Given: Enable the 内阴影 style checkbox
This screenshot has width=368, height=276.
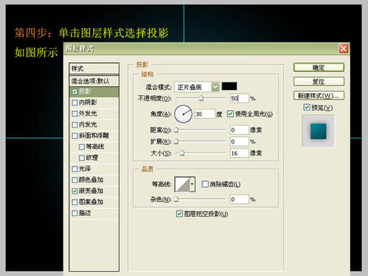Looking at the screenshot, I should click(75, 102).
